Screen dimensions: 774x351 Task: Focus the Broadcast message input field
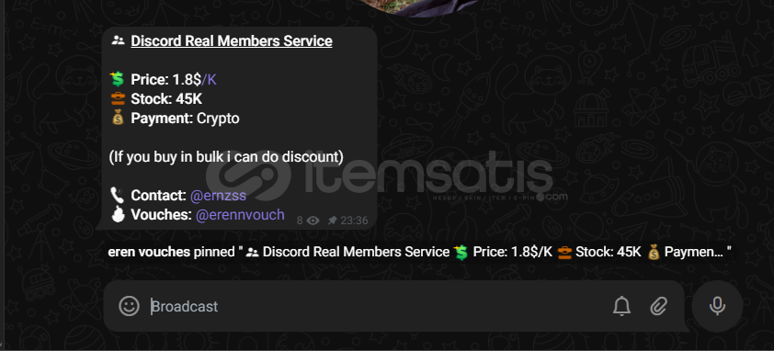(x=375, y=307)
